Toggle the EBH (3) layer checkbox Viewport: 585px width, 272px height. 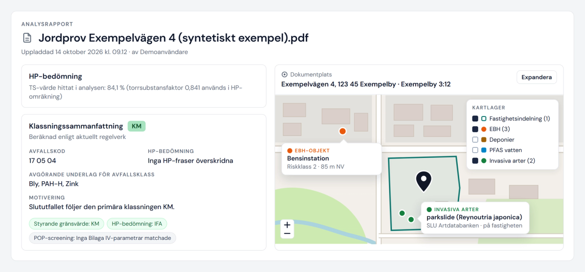(475, 129)
